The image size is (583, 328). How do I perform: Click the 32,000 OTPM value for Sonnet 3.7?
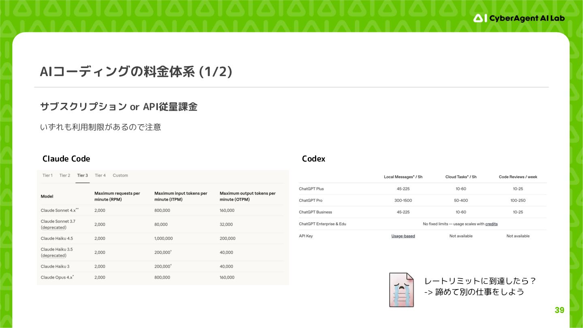pyautogui.click(x=226, y=224)
